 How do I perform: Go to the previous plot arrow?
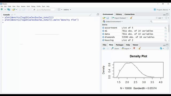(104, 49)
